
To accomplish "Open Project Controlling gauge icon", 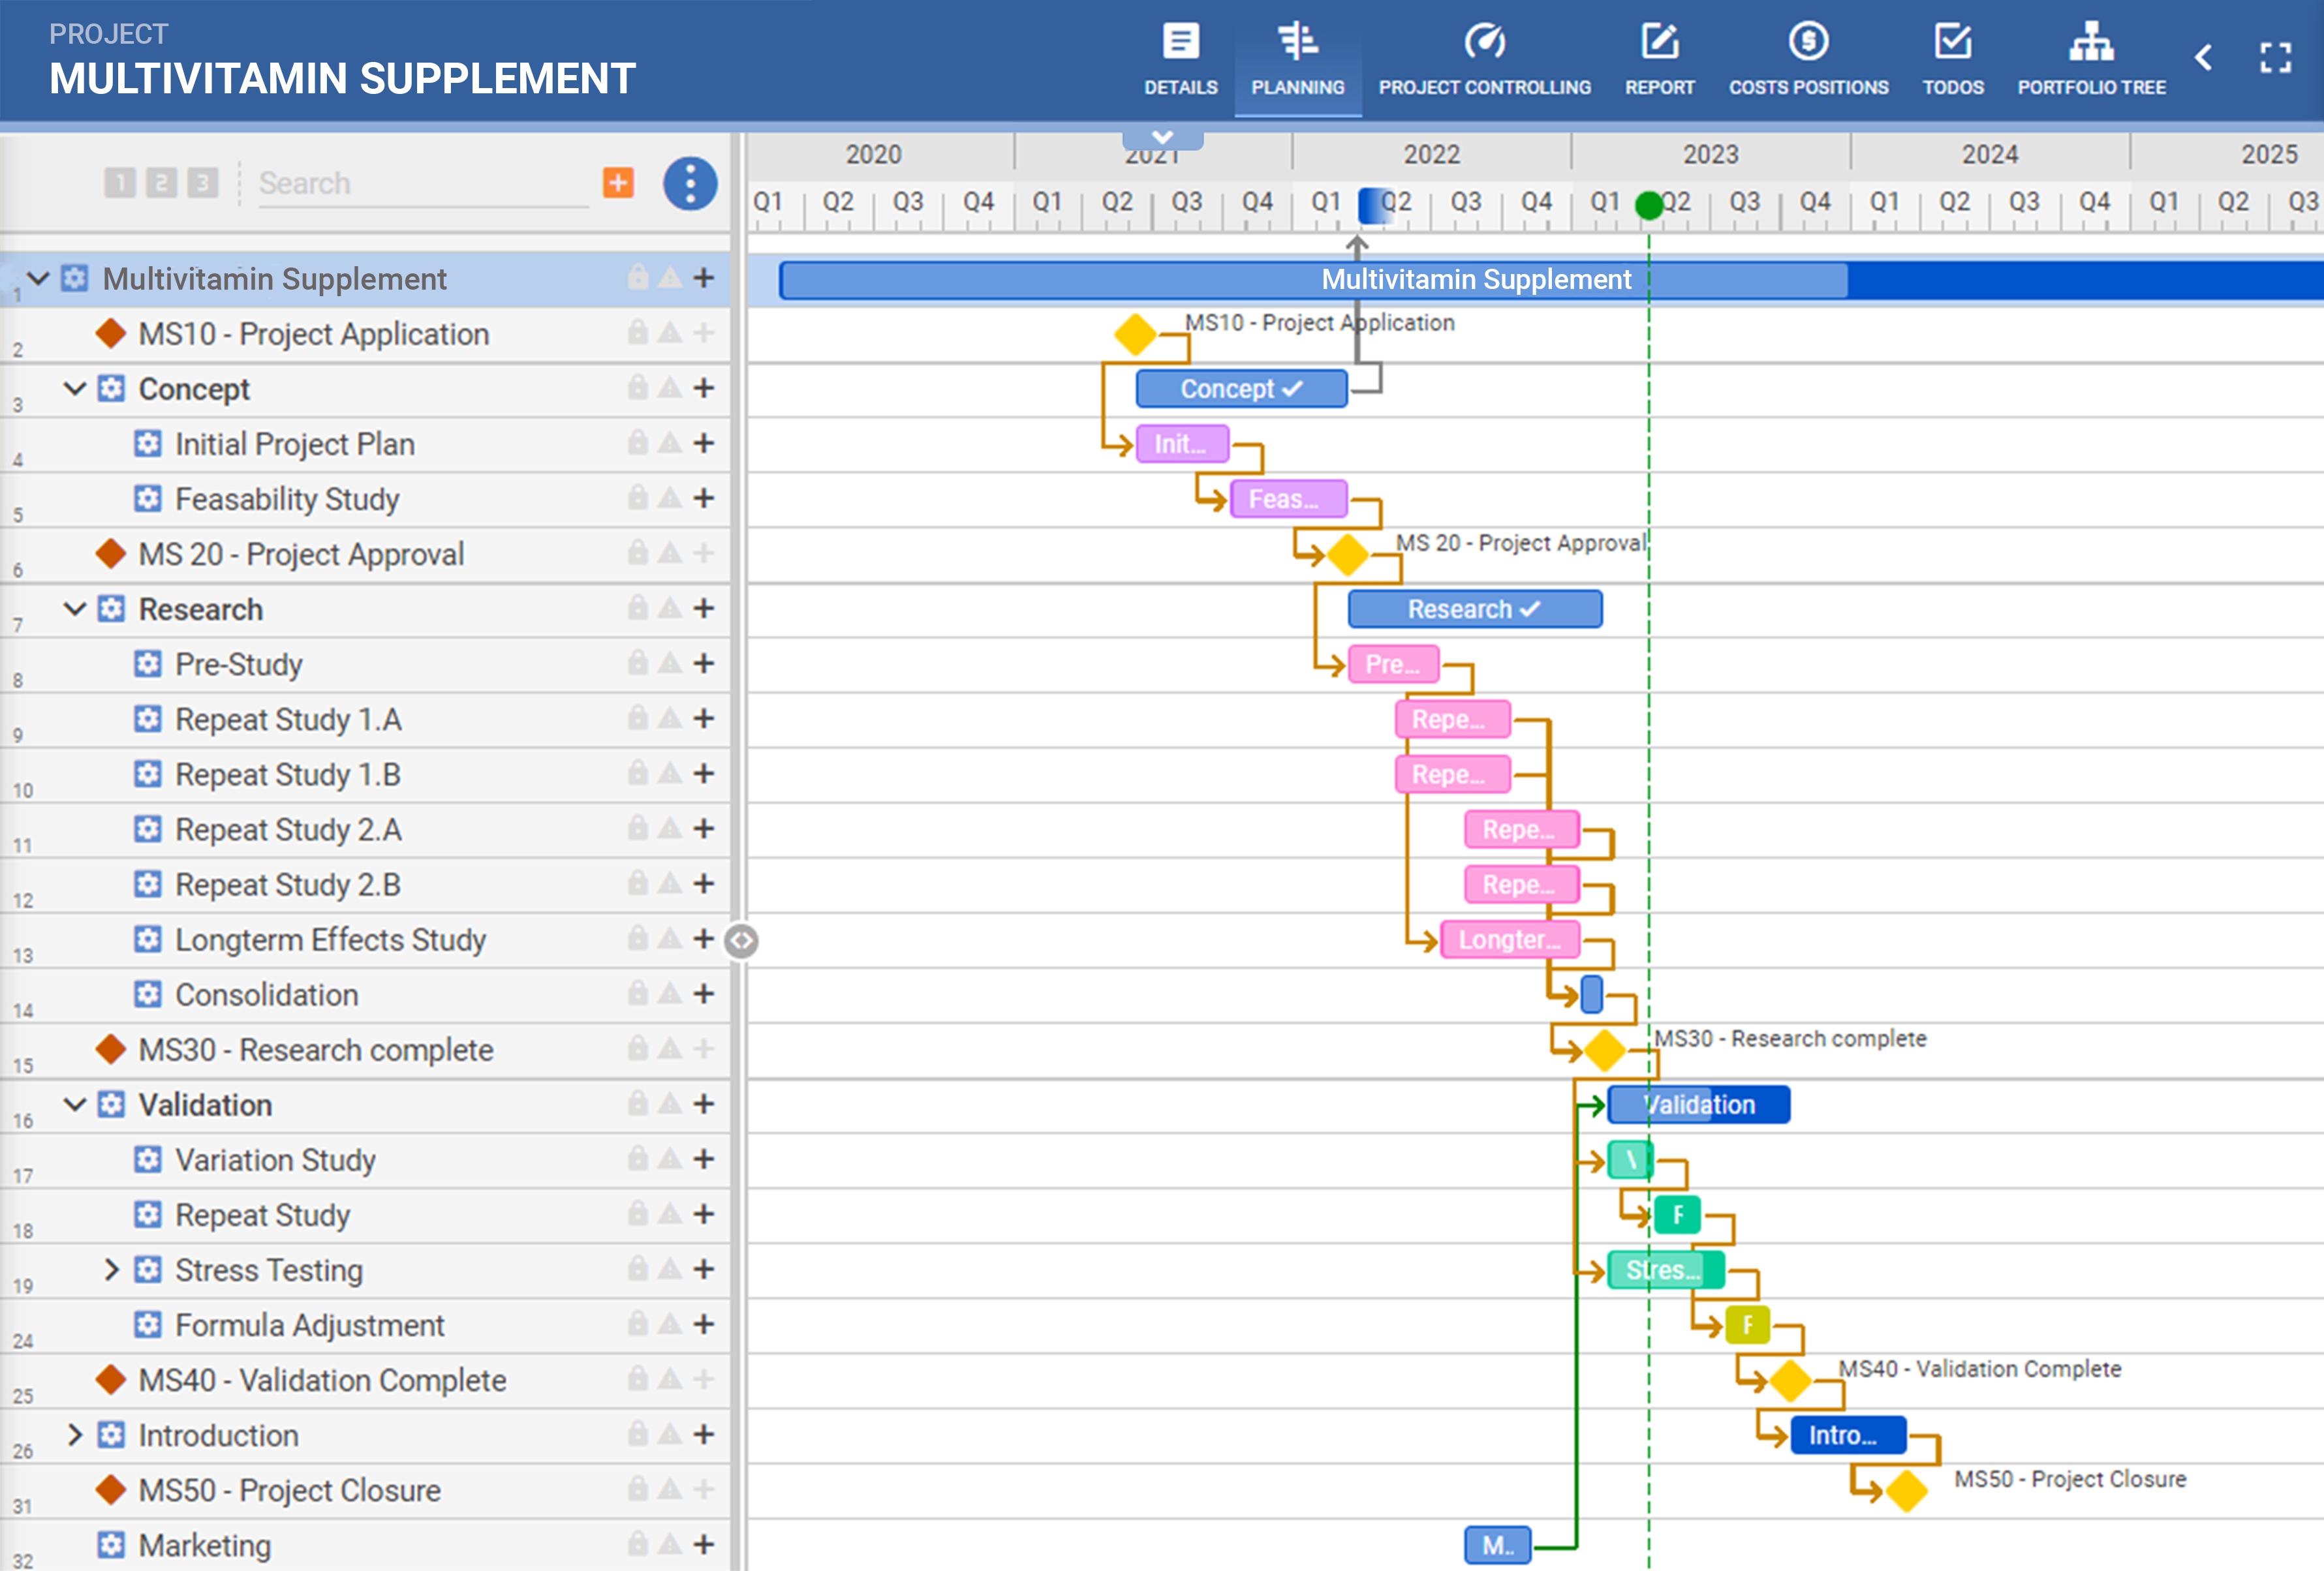I will (x=1484, y=42).
